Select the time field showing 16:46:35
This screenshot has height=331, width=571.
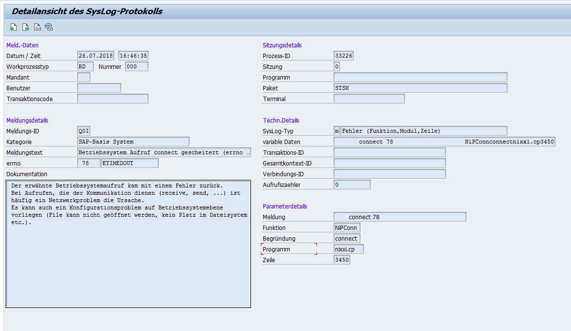click(x=133, y=56)
